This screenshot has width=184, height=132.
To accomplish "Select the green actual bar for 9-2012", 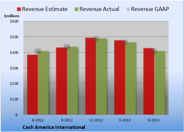I will coord(72,81).
